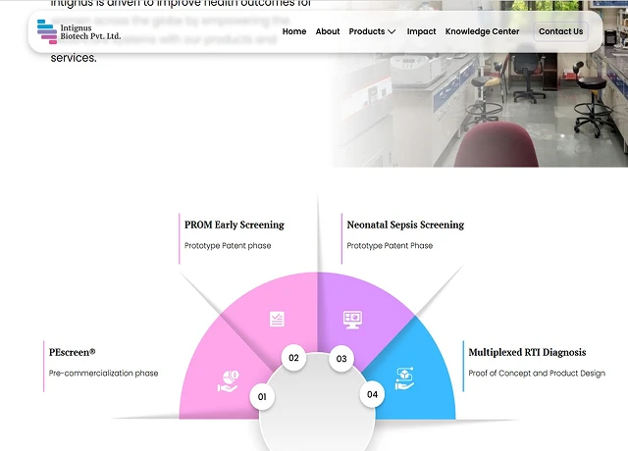The width and height of the screenshot is (628, 451).
Task: Click the Intignus Biotech logo
Action: coord(78,31)
